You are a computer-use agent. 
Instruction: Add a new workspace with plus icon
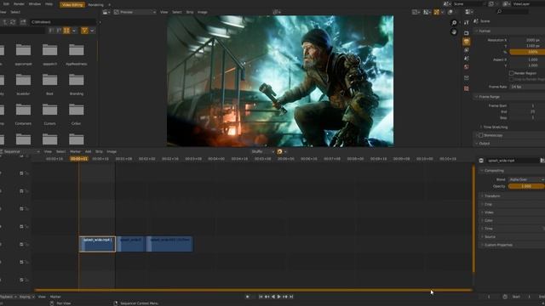109,5
